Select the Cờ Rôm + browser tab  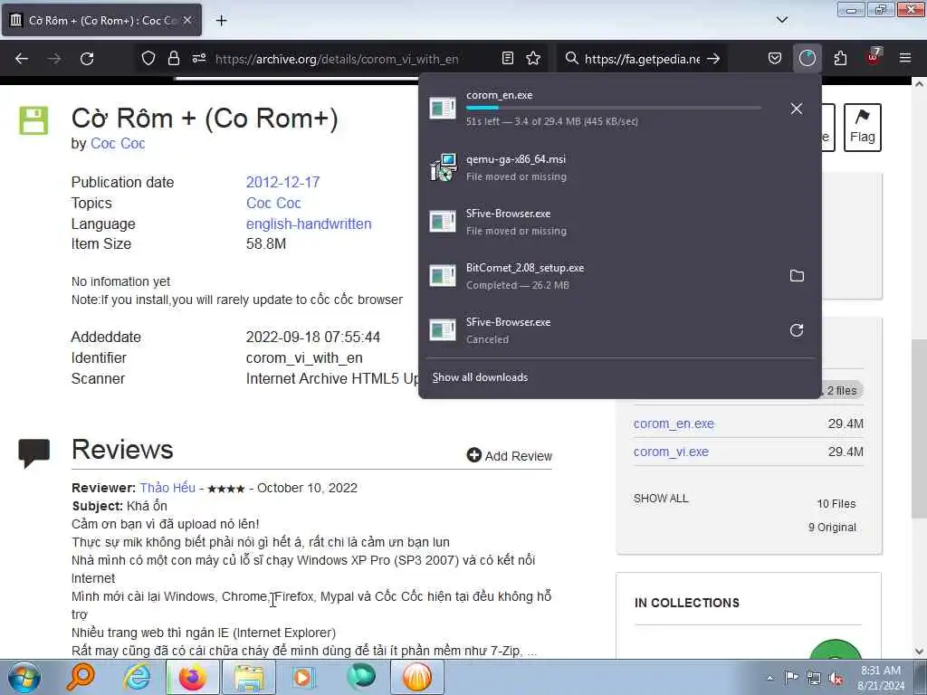click(x=101, y=20)
